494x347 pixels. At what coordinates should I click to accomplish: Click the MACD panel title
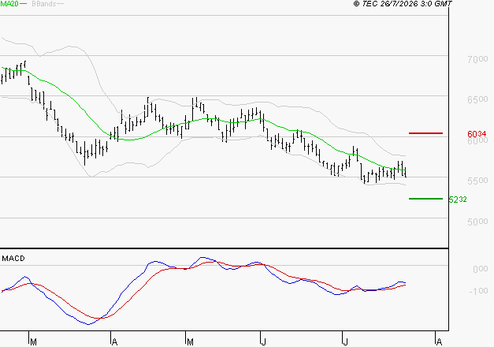pos(13,259)
